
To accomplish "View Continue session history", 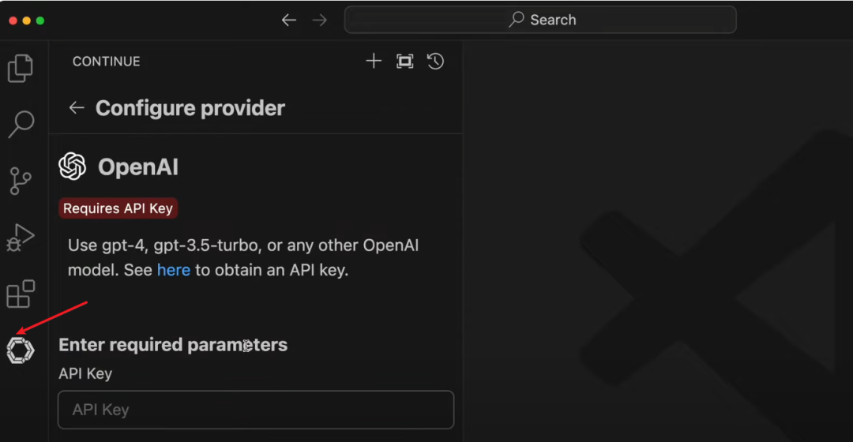I will [435, 62].
